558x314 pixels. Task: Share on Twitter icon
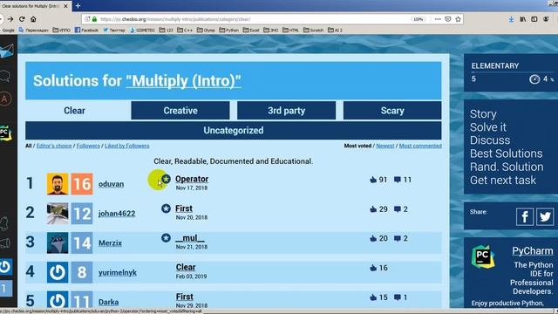(545, 216)
